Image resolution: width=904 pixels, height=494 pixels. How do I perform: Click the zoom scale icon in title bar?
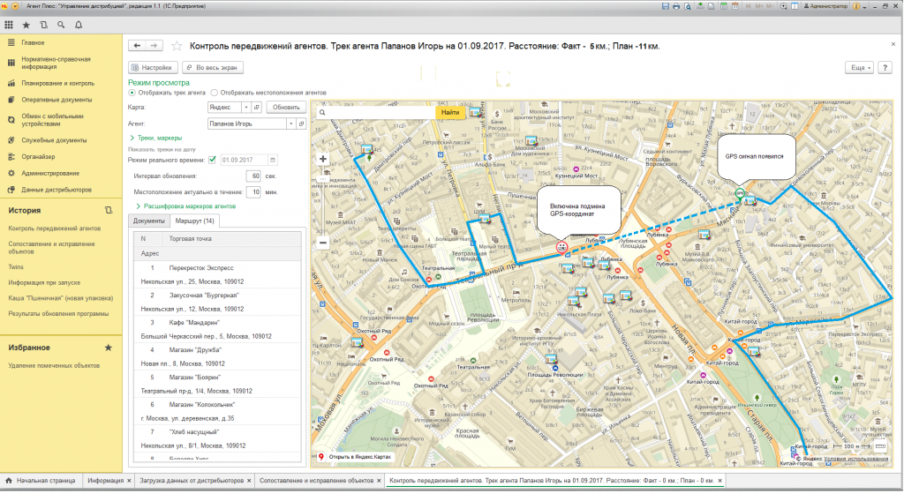click(x=784, y=6)
